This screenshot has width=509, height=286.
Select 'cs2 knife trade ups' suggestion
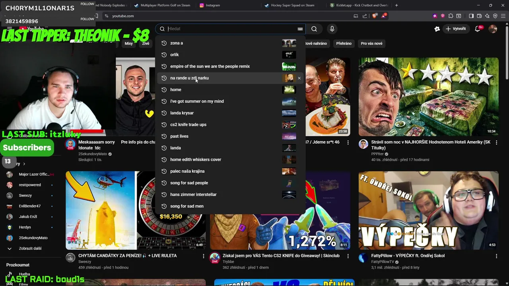pyautogui.click(x=231, y=124)
